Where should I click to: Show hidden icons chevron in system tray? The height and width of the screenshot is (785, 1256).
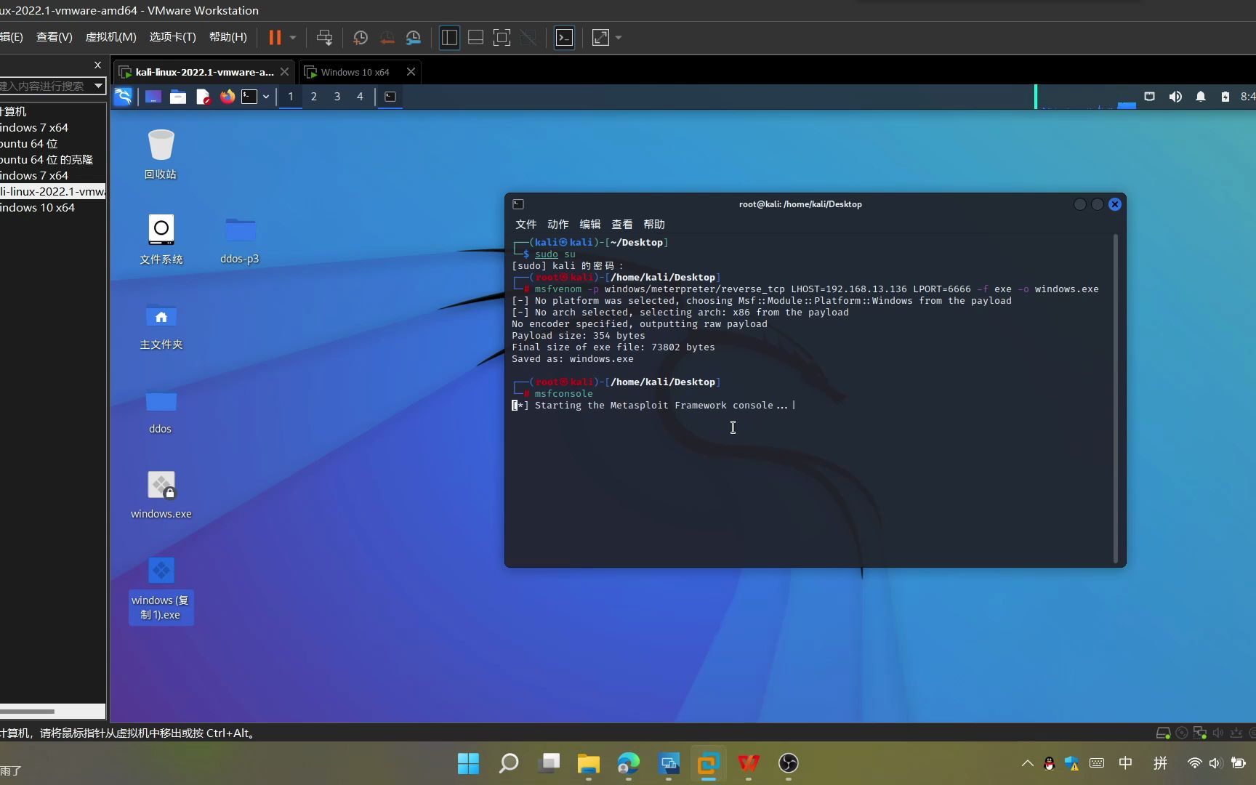1027,763
